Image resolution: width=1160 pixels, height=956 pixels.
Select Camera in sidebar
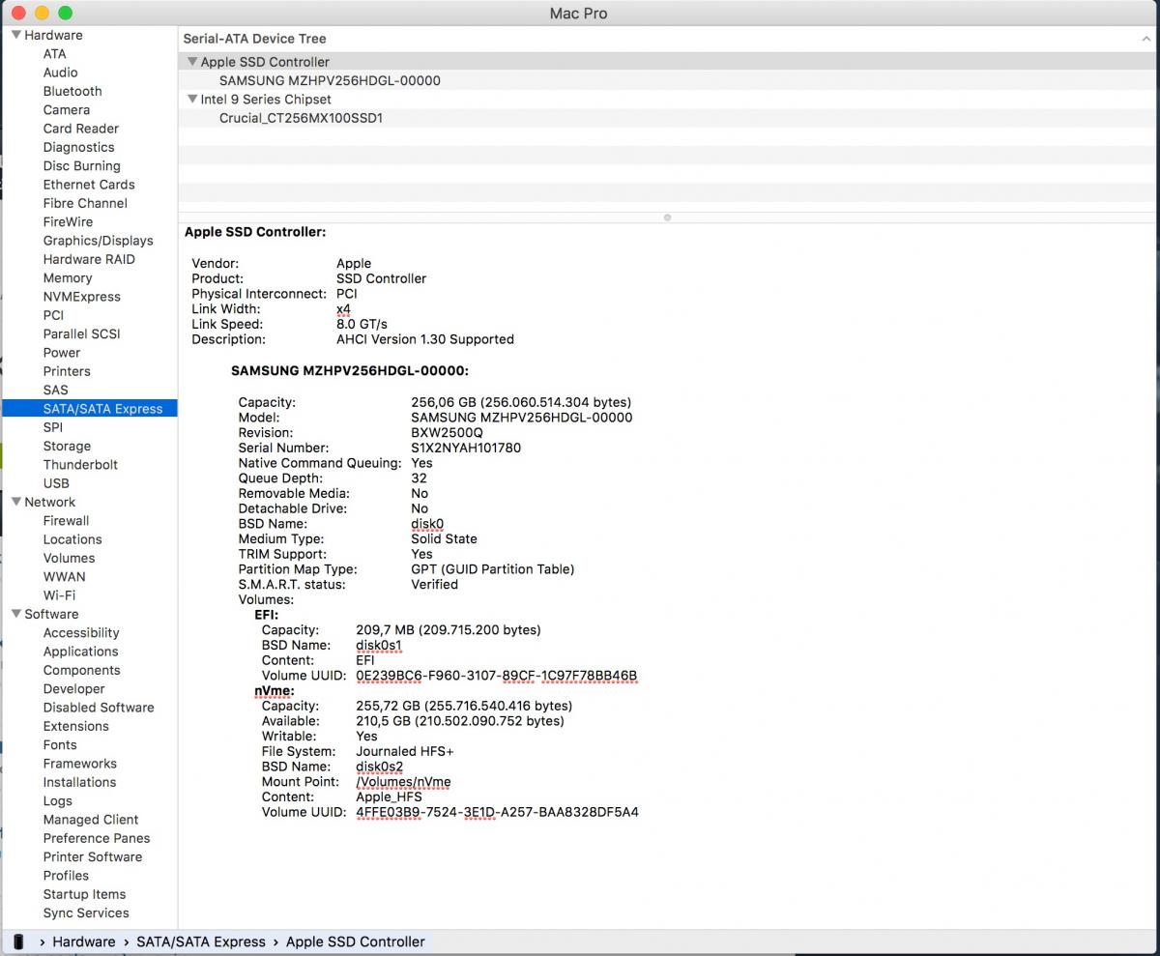67,110
